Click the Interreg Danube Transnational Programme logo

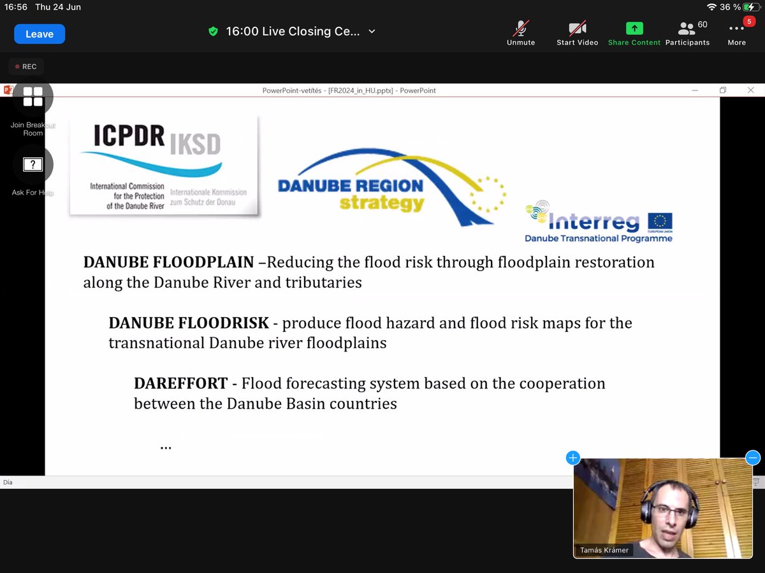(599, 222)
